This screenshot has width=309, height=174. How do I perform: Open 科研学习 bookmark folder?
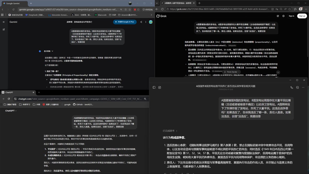point(25,105)
